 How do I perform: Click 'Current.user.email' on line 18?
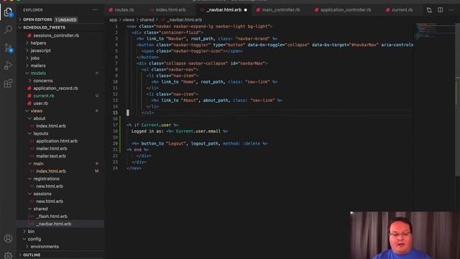click(x=198, y=131)
